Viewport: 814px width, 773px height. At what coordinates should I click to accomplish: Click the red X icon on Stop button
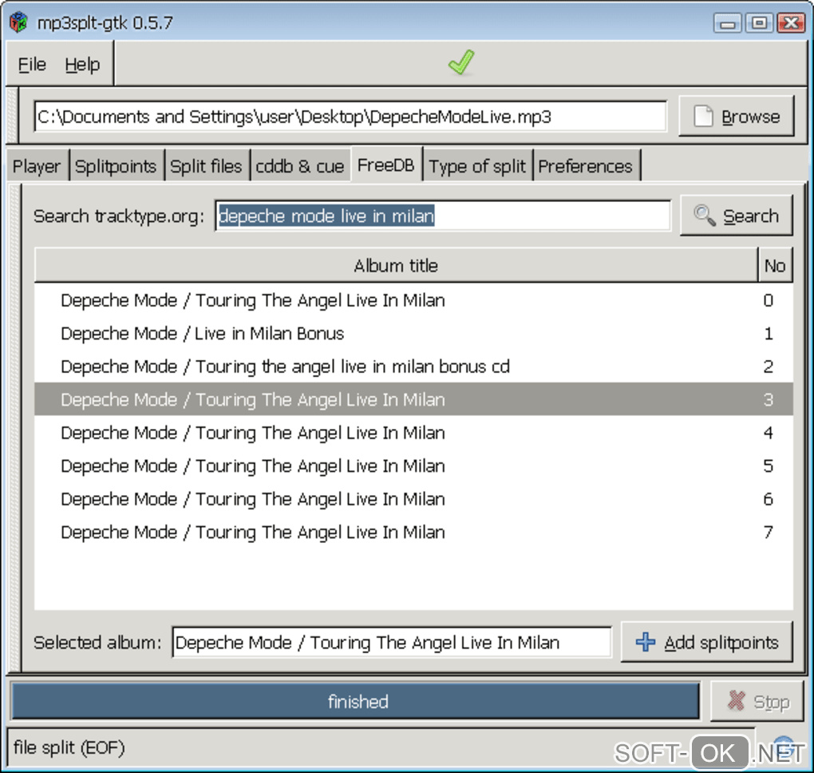(x=736, y=700)
